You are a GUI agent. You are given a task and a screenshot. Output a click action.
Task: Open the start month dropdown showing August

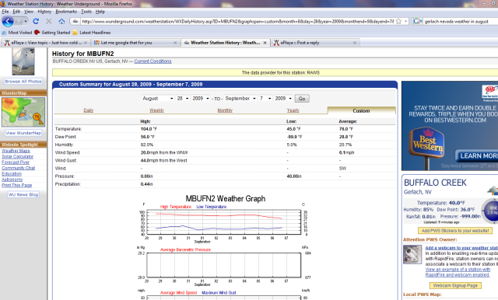pos(157,98)
